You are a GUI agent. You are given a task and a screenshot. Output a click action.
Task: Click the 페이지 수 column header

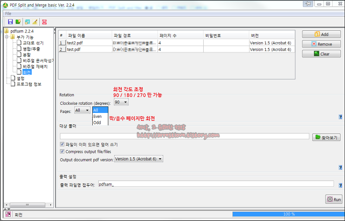pos(181,35)
